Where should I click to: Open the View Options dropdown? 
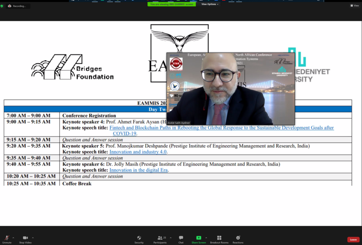[x=210, y=4]
